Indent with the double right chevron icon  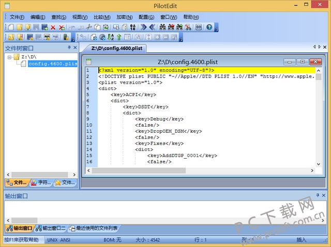[144, 27]
